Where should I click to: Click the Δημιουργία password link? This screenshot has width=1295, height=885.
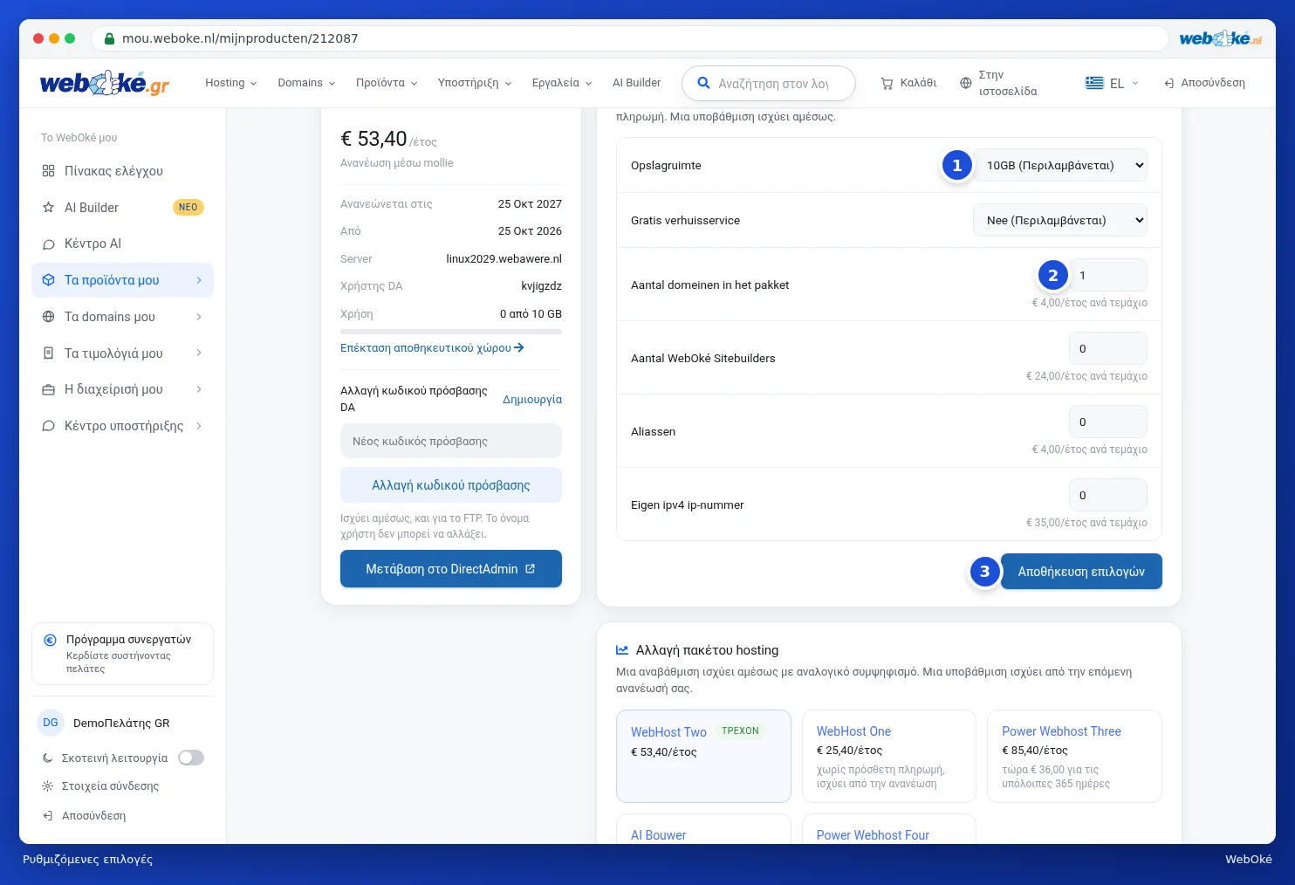[532, 400]
